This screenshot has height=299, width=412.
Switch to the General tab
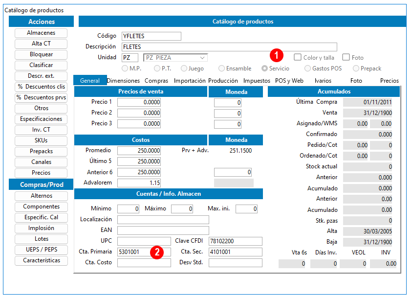(x=90, y=81)
